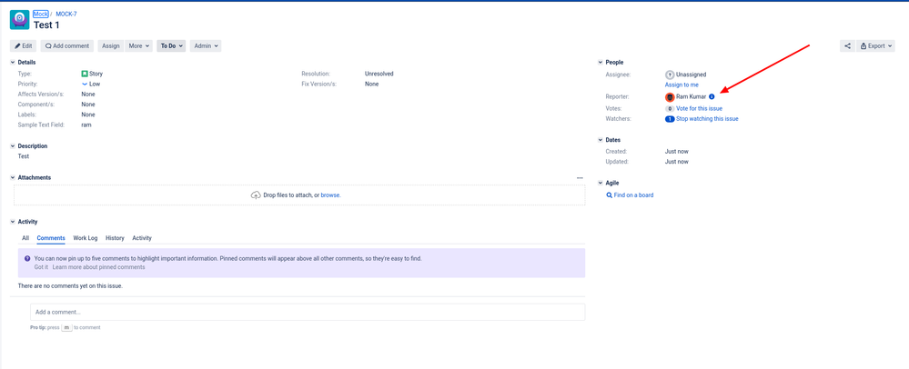The width and height of the screenshot is (909, 369).
Task: Click the share issue icon
Action: 847,45
